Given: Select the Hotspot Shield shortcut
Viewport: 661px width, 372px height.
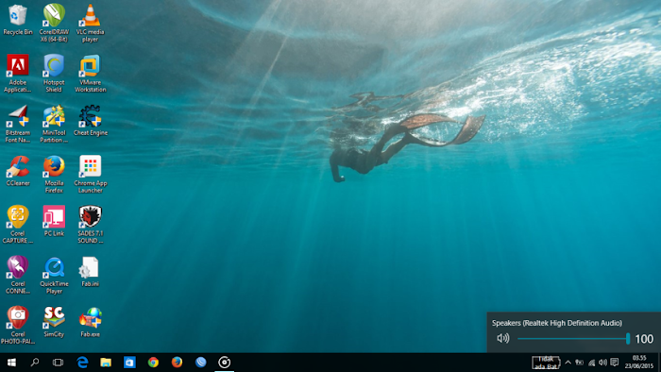Looking at the screenshot, I should point(54,74).
